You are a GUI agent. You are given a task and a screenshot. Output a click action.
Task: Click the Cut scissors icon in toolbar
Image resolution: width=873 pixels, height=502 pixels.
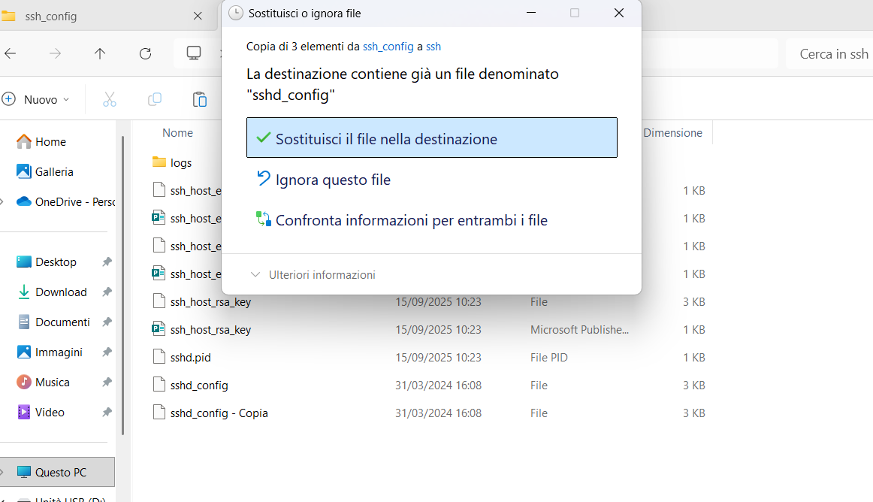pyautogui.click(x=110, y=99)
